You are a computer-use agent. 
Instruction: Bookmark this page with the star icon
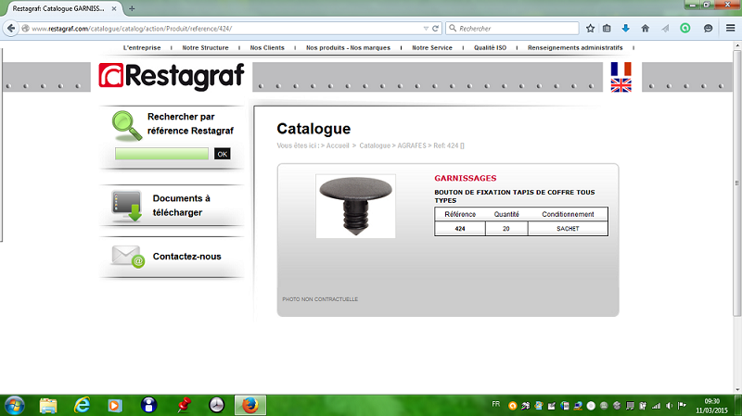coord(590,29)
